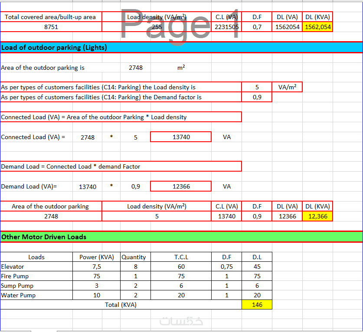Select the Elevator demand factor 0,75
Image resolution: width=363 pixels, height=332 pixels.
226,267
